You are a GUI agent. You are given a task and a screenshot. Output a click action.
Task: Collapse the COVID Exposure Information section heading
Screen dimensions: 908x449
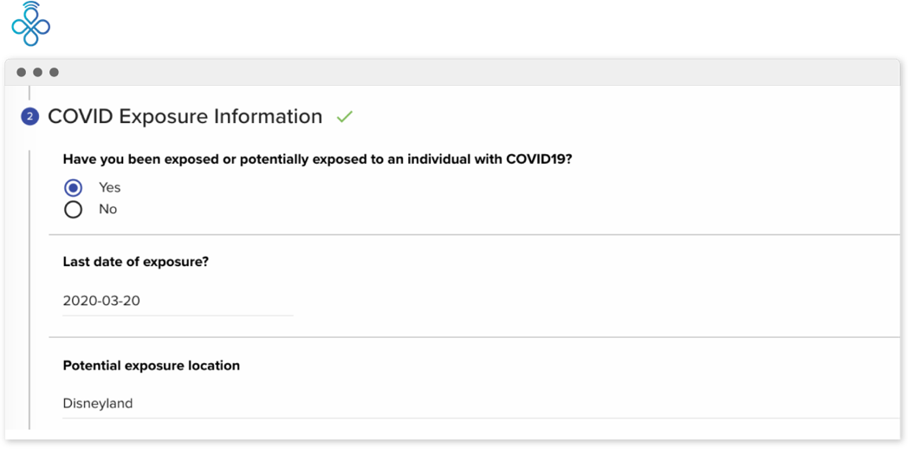click(185, 116)
